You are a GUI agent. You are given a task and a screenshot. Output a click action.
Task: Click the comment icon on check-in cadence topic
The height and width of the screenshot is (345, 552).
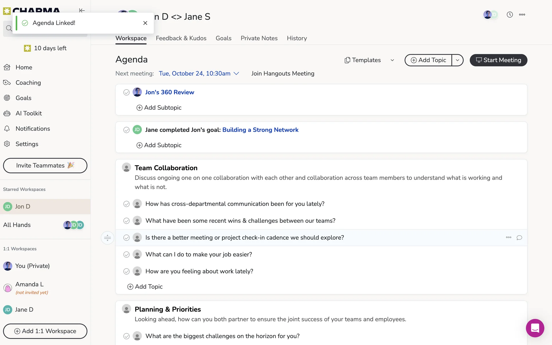pyautogui.click(x=519, y=238)
